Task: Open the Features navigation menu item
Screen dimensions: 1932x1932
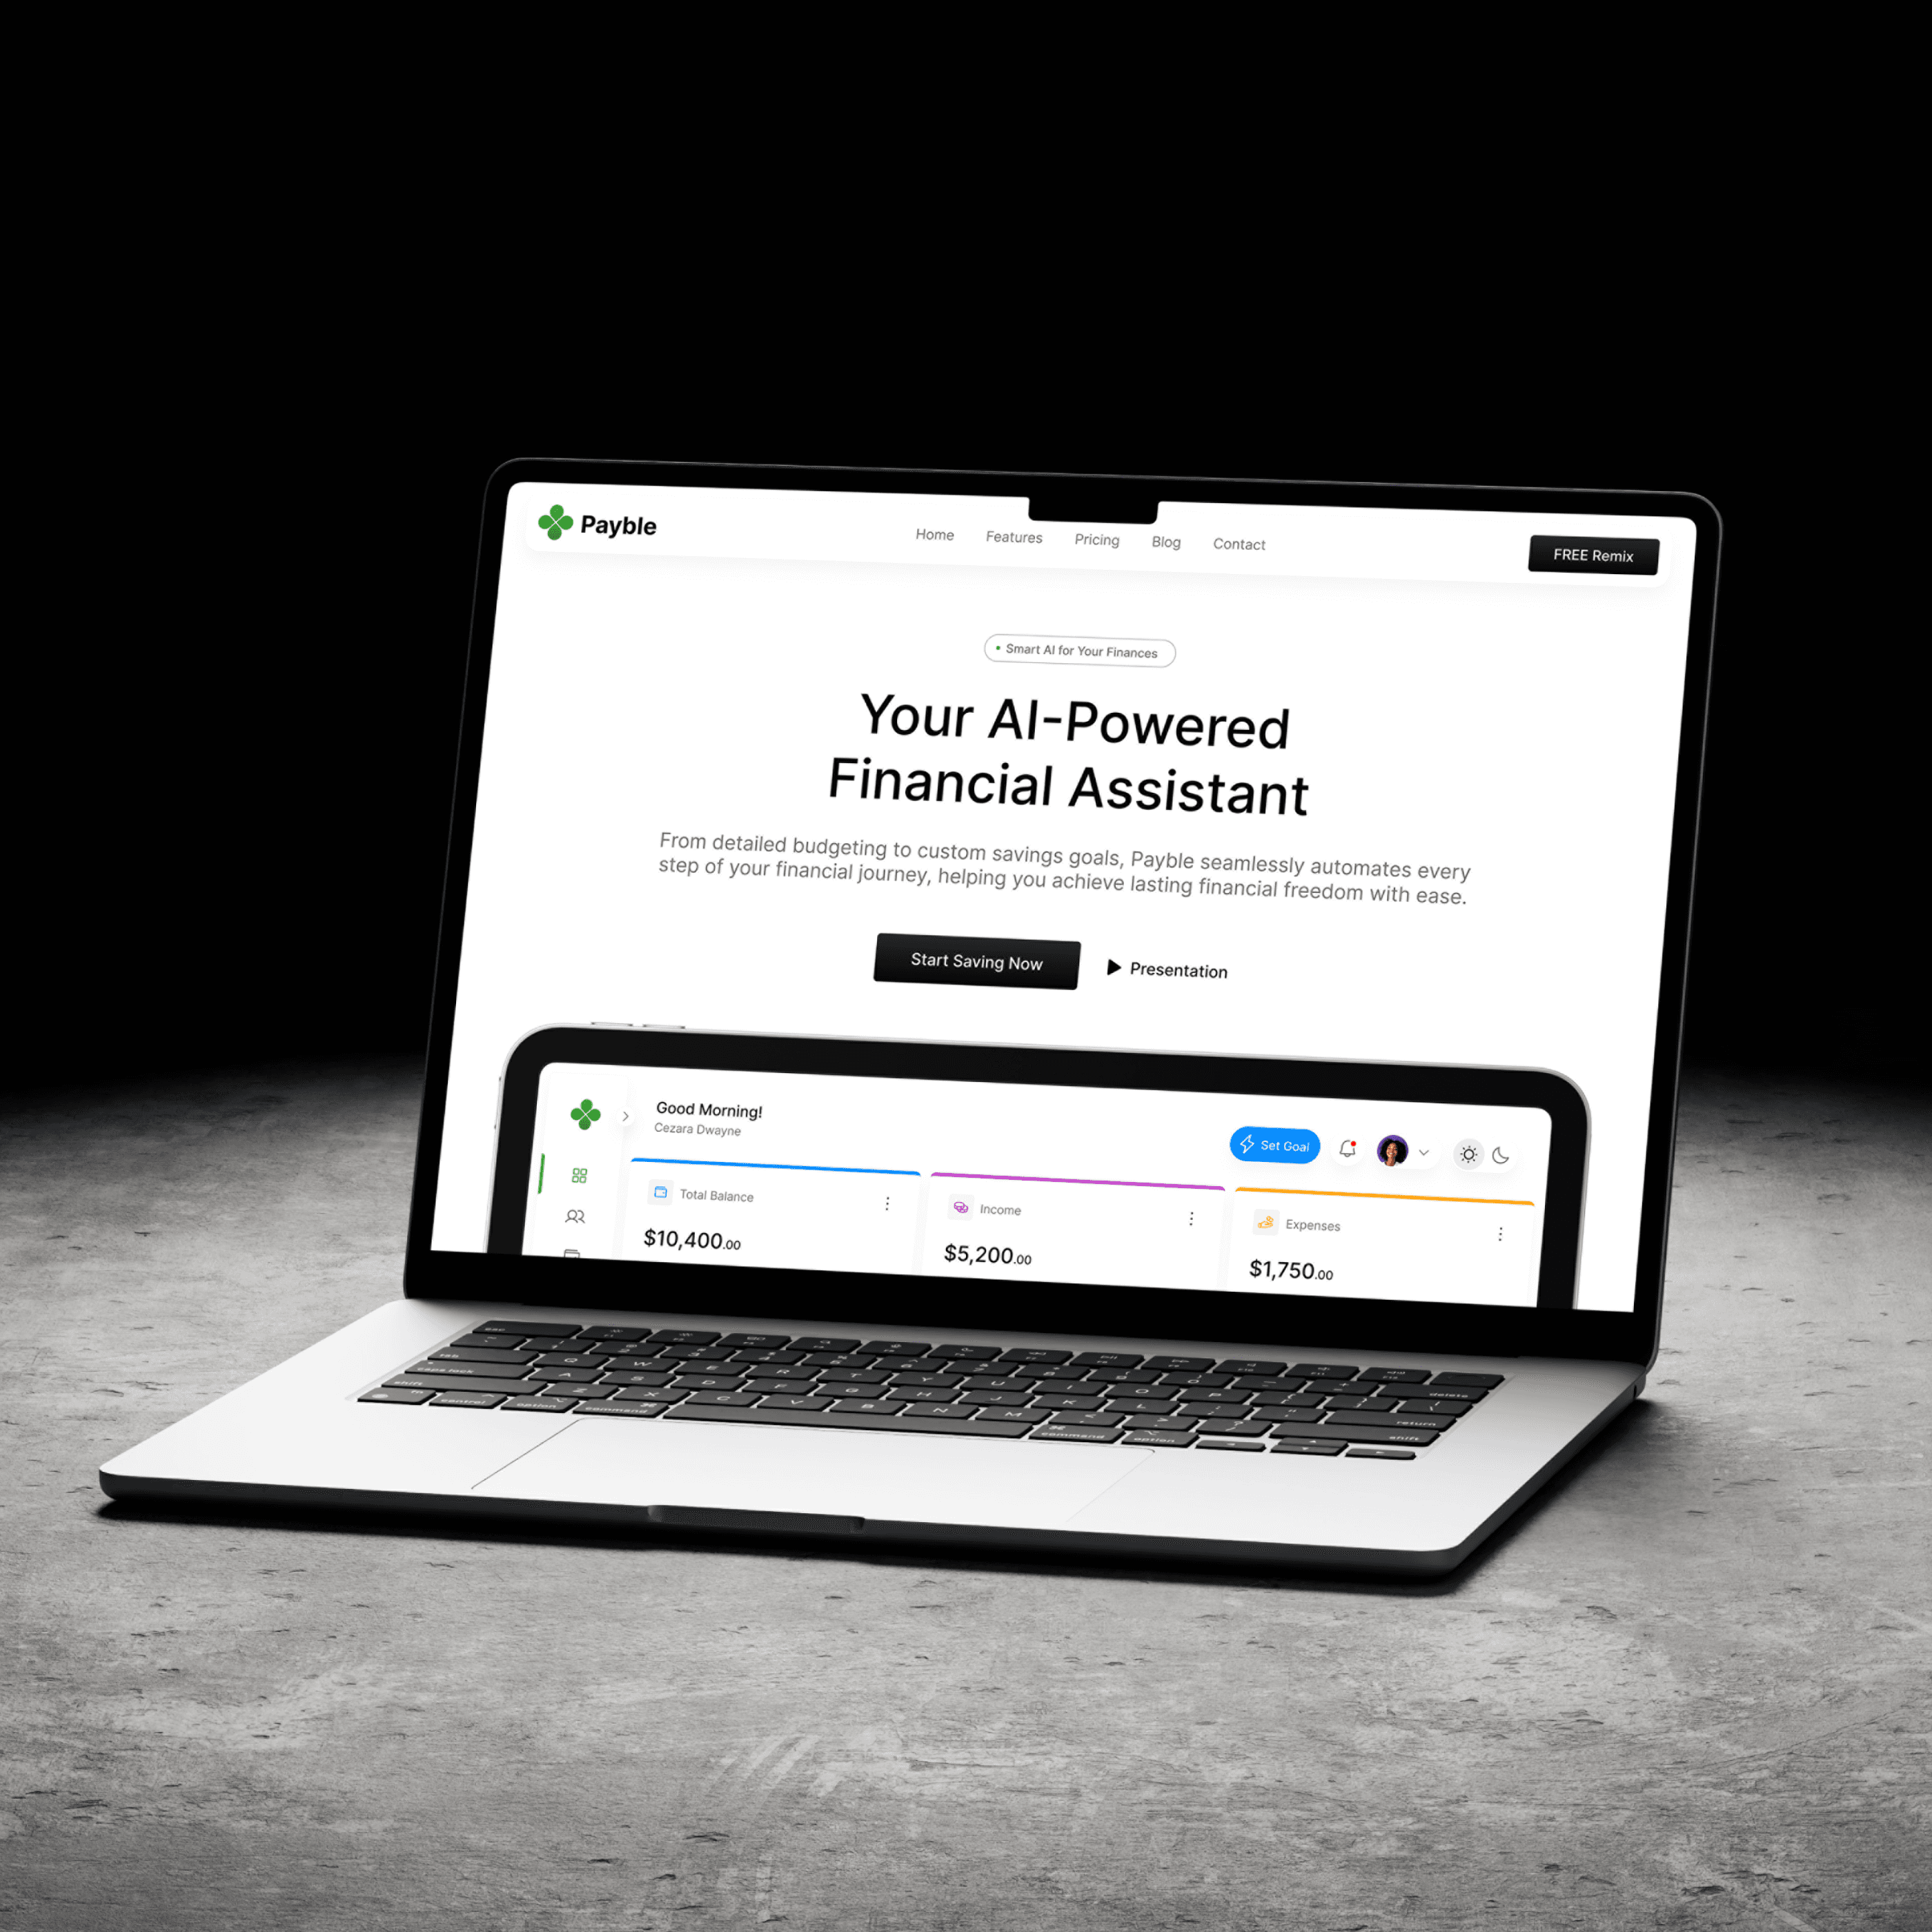Action: tap(1014, 543)
